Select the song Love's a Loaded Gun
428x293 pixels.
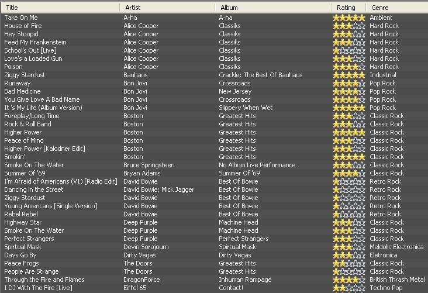[x=33, y=58]
